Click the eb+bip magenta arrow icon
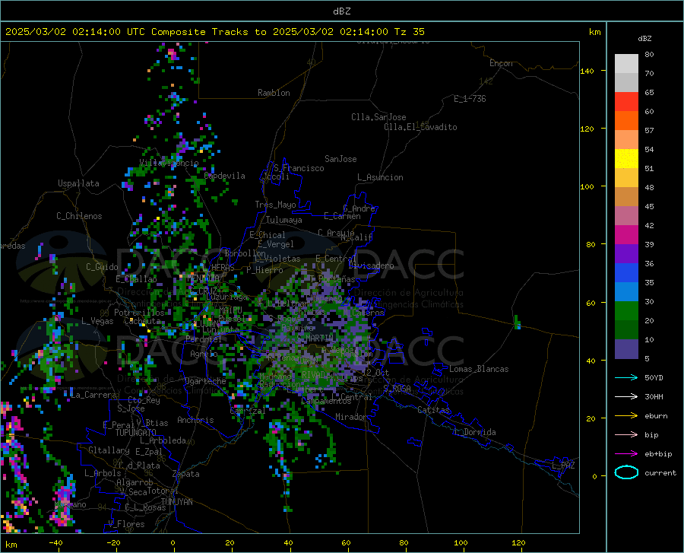The width and height of the screenshot is (684, 553). click(x=626, y=453)
